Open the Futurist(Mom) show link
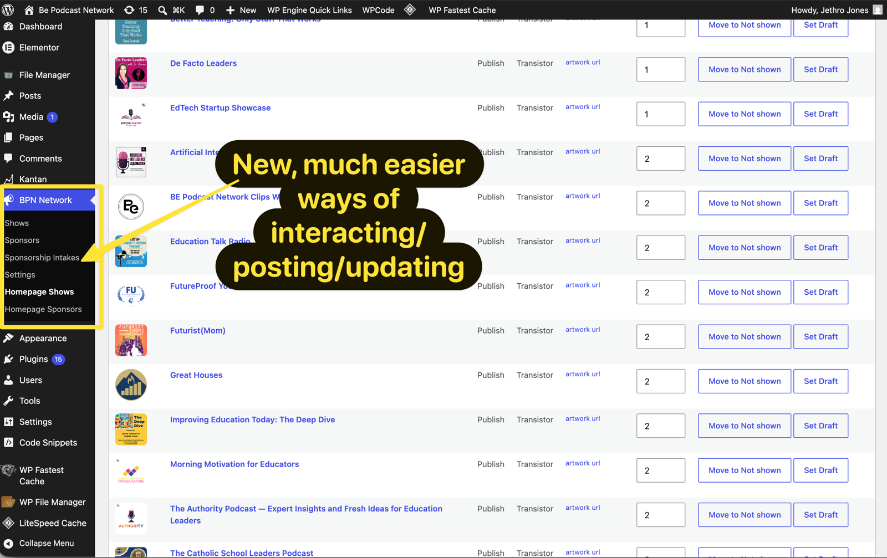The image size is (887, 558). pyautogui.click(x=197, y=331)
